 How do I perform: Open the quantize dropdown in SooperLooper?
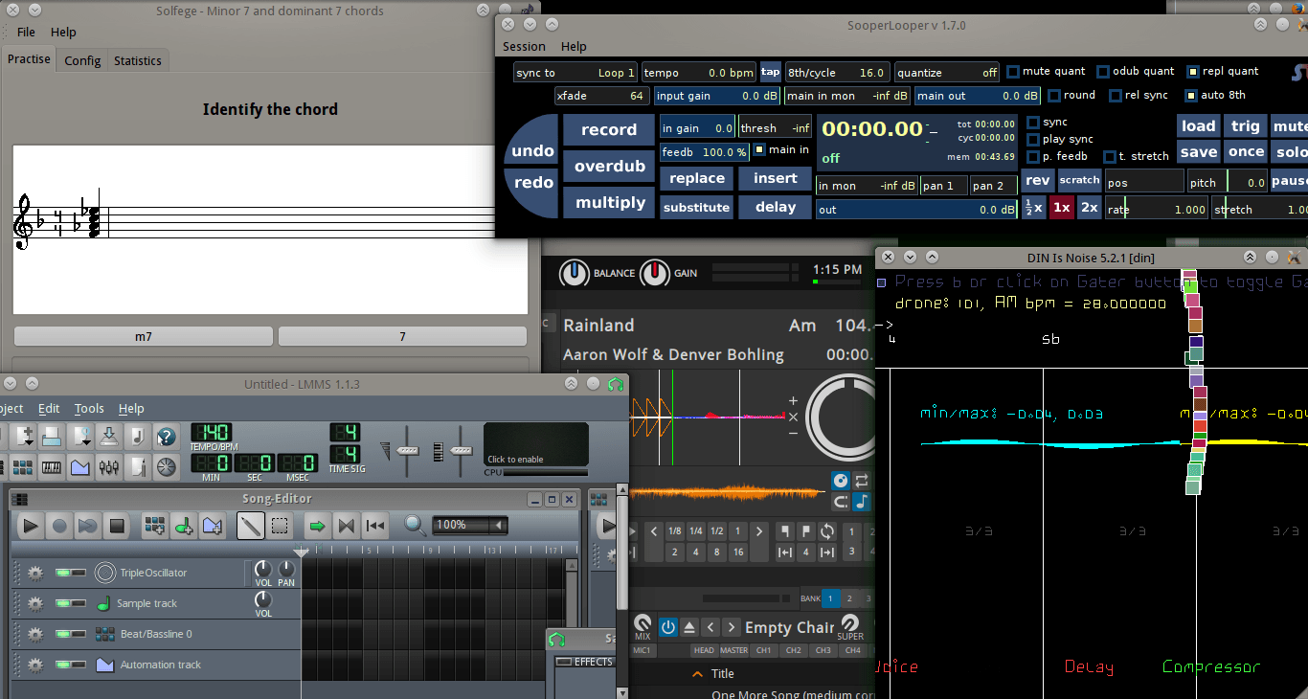[947, 73]
